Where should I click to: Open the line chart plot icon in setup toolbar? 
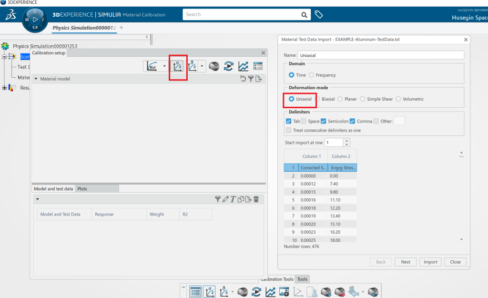click(243, 66)
